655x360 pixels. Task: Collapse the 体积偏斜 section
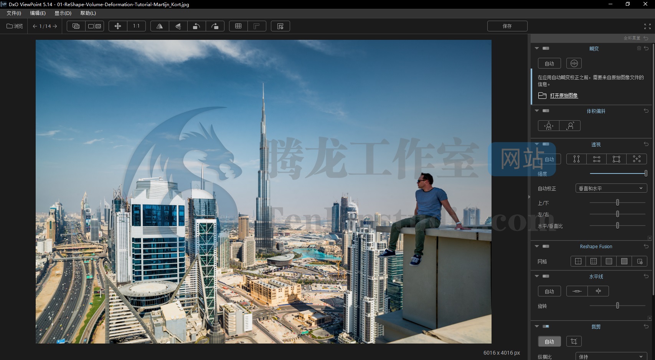[537, 111]
